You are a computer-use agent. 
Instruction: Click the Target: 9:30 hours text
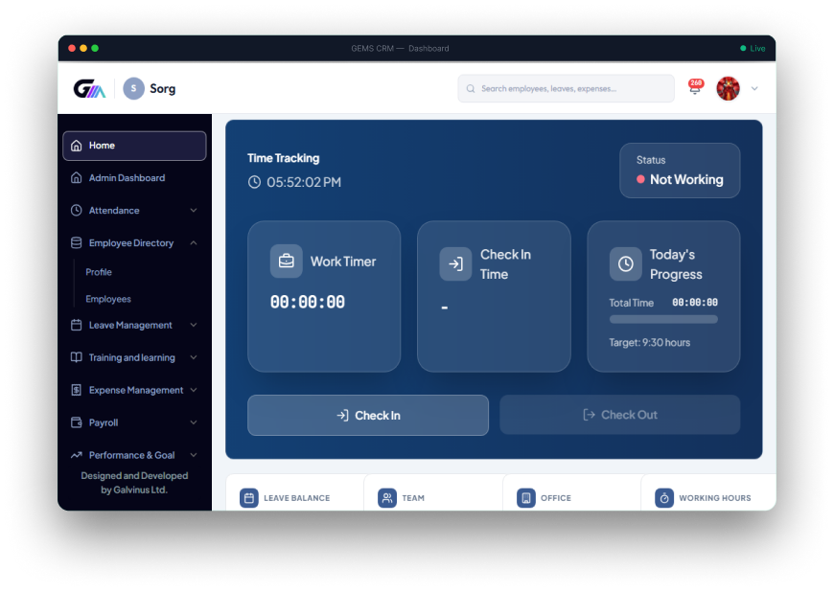[649, 343]
